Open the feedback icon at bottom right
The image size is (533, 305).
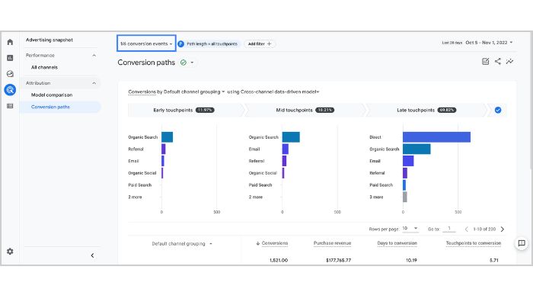coord(522,243)
